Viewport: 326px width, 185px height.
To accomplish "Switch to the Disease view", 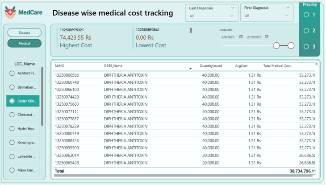I will (x=25, y=33).
